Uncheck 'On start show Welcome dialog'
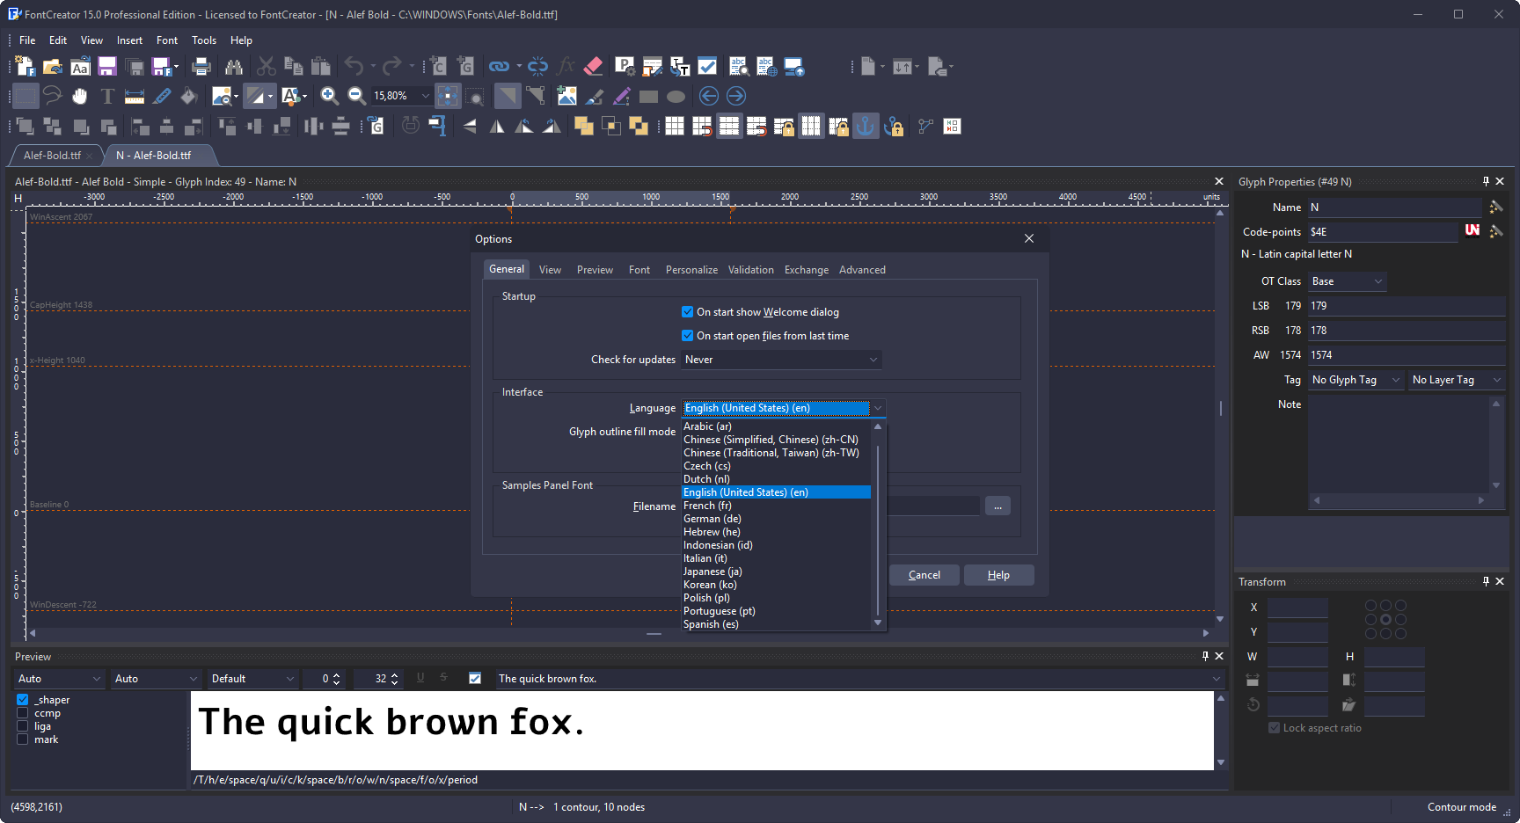The height and width of the screenshot is (823, 1520). (x=687, y=312)
